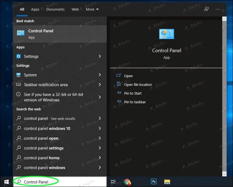
Task: Click the search box with Control Panel
Action: click(60, 182)
